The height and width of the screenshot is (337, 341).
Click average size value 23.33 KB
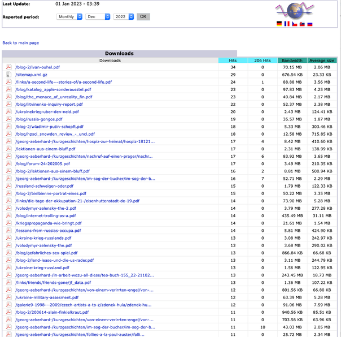pos(322,75)
